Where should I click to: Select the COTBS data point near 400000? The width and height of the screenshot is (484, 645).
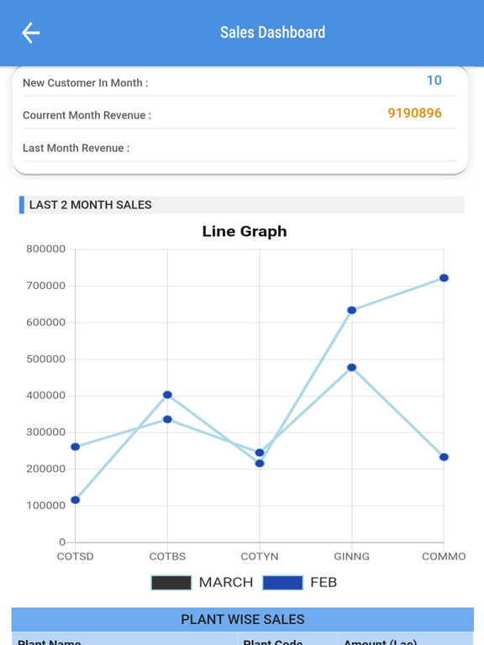167,395
